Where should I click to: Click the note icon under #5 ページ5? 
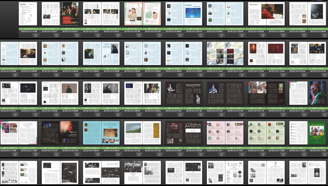click(98, 35)
